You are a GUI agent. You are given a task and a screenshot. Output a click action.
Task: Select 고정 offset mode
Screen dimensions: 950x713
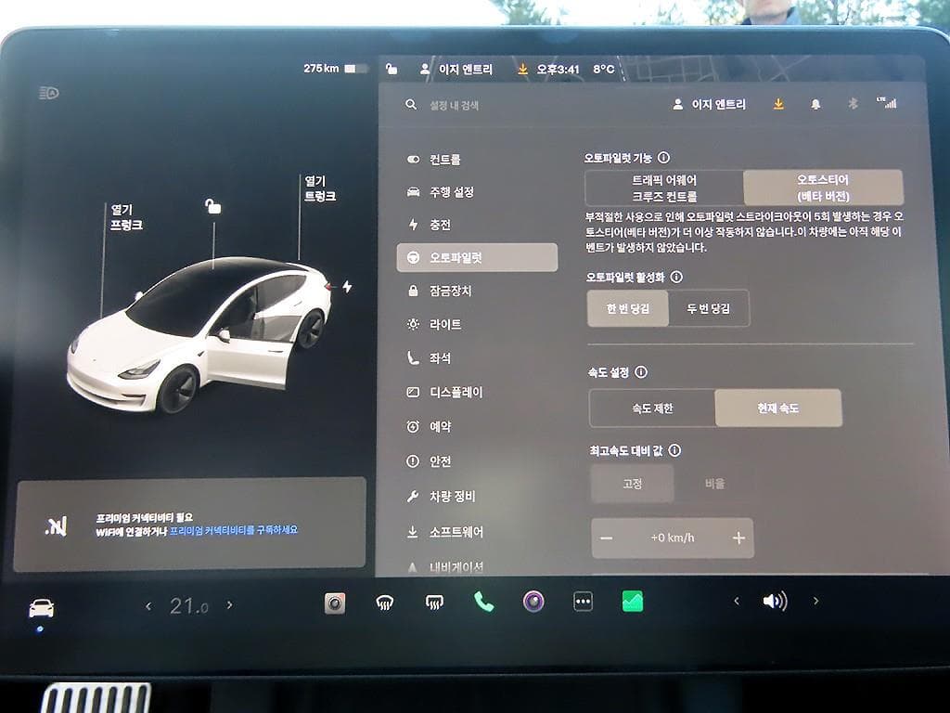[632, 483]
